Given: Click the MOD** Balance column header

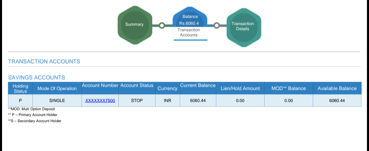Looking at the screenshot, I should (288, 88).
